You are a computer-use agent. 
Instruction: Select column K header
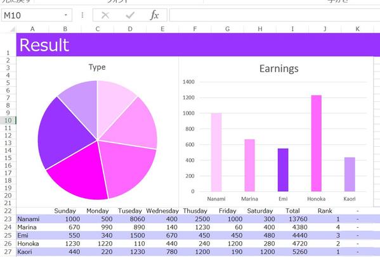(357, 29)
